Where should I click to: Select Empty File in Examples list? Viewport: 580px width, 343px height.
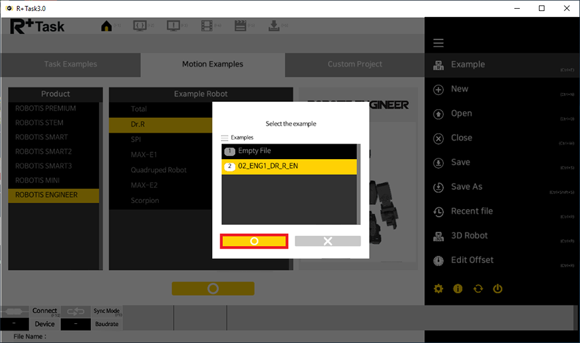click(289, 151)
